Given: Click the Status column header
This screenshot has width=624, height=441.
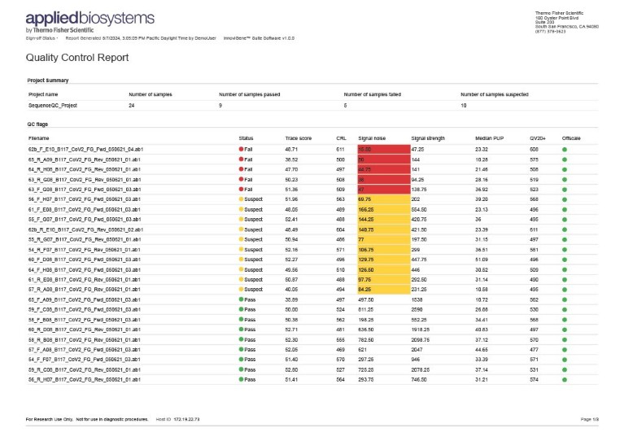Looking at the screenshot, I should (246, 138).
